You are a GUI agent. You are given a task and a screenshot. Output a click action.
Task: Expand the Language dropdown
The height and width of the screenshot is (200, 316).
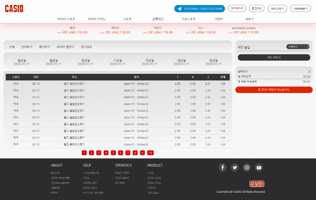[x=300, y=8]
